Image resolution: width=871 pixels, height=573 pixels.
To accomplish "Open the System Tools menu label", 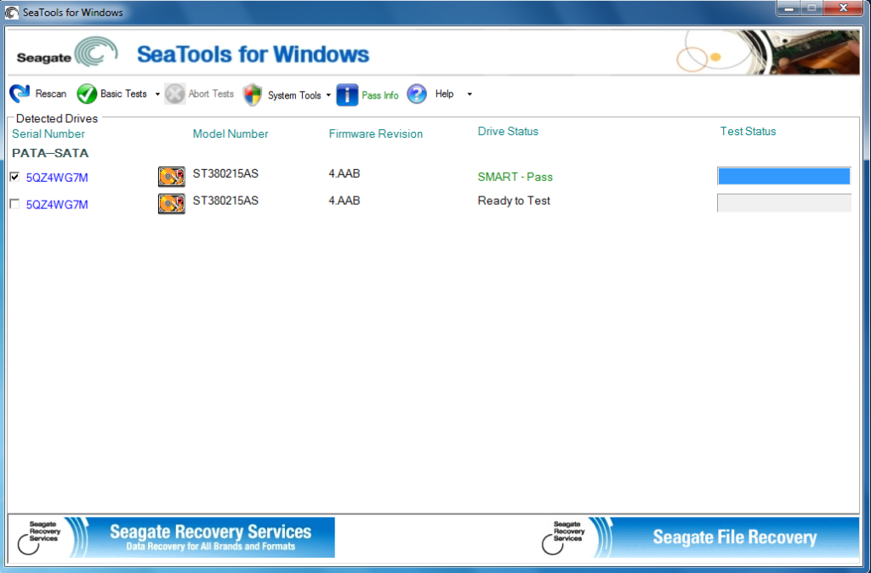I will (294, 95).
